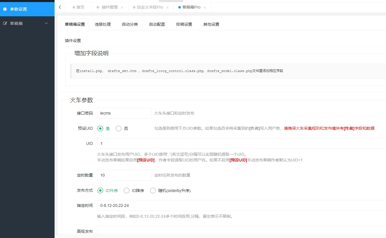The height and width of the screenshot is (238, 386).
Task: Click the install.php code note text
Action: point(179,71)
